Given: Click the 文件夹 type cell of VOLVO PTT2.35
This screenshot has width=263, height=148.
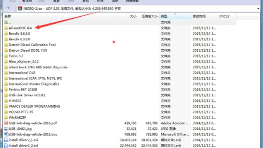Looking at the screenshot, I should [x=166, y=112].
